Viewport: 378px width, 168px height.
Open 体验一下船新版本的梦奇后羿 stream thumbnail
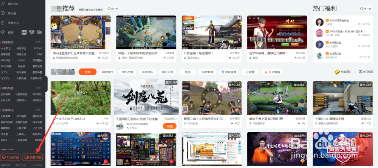tap(146, 32)
